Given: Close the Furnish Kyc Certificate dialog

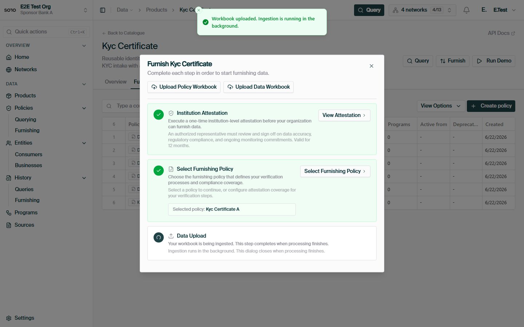Looking at the screenshot, I should pos(372,66).
